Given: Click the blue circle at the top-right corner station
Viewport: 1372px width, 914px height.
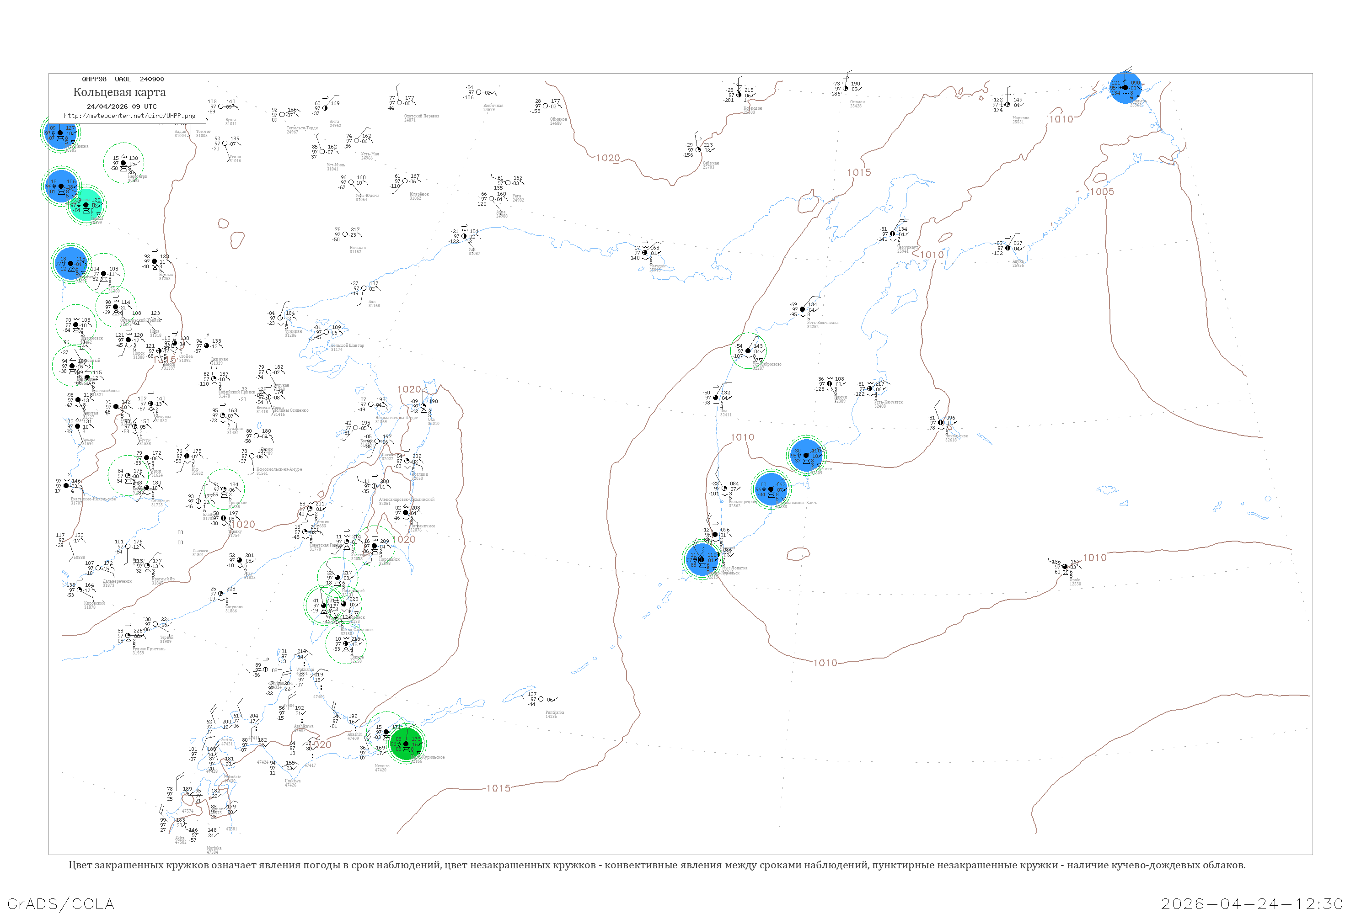Looking at the screenshot, I should click(x=1125, y=87).
